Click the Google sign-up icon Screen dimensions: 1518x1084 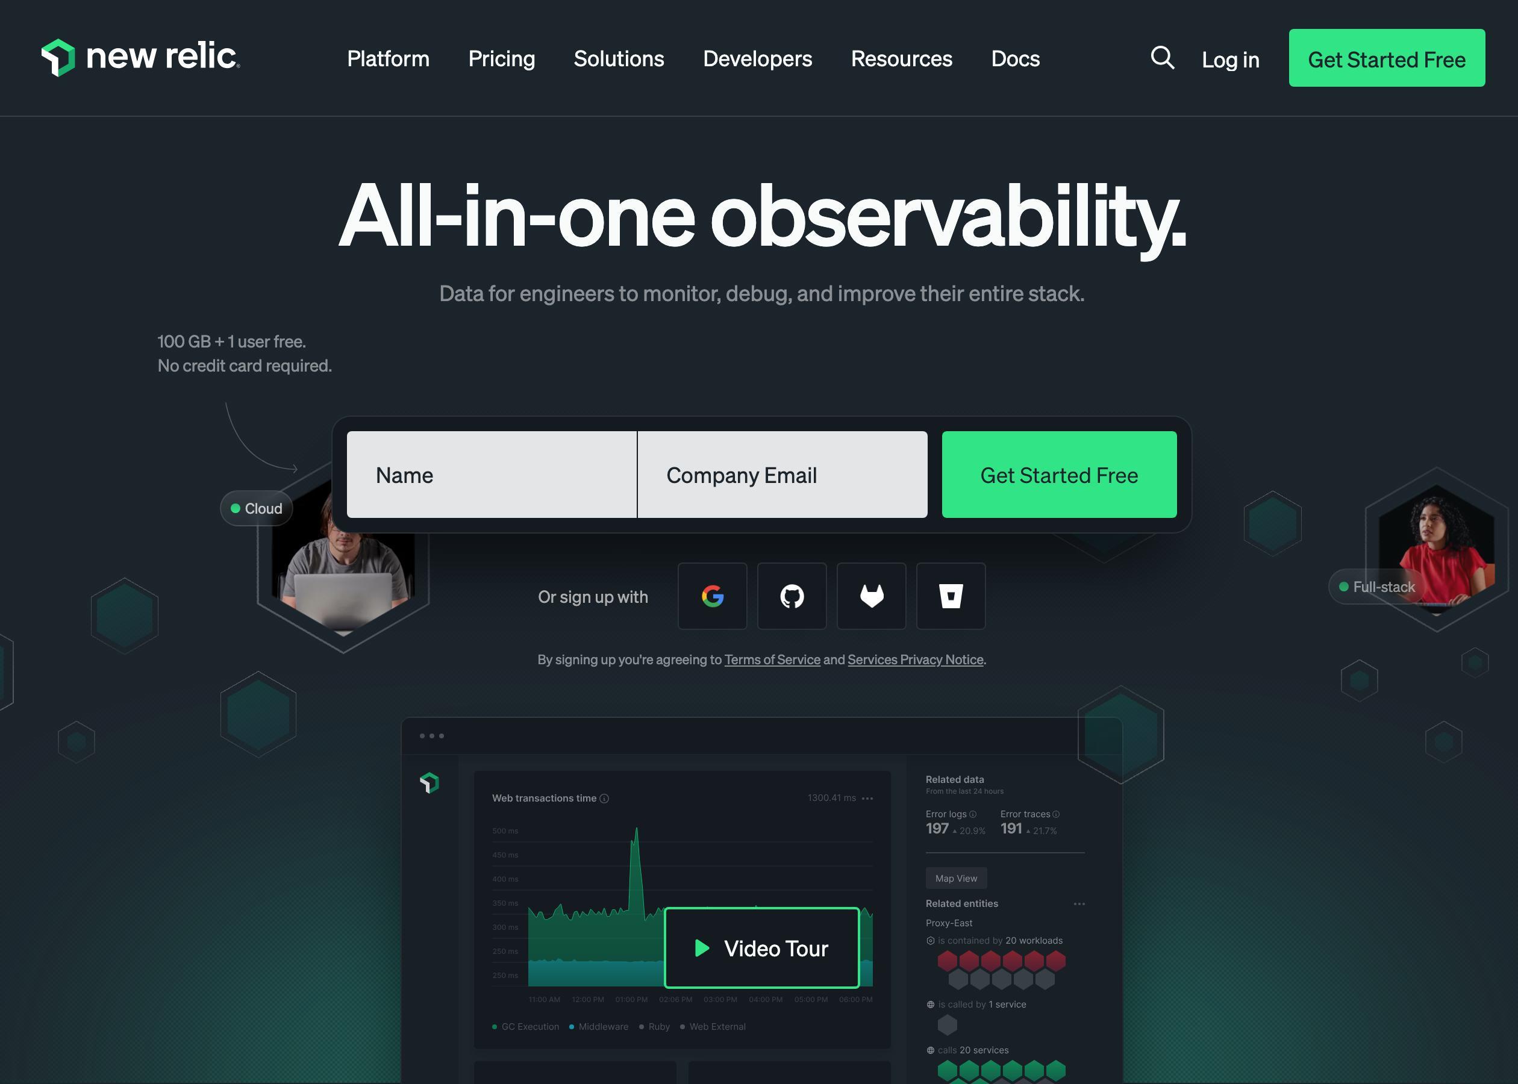click(712, 596)
